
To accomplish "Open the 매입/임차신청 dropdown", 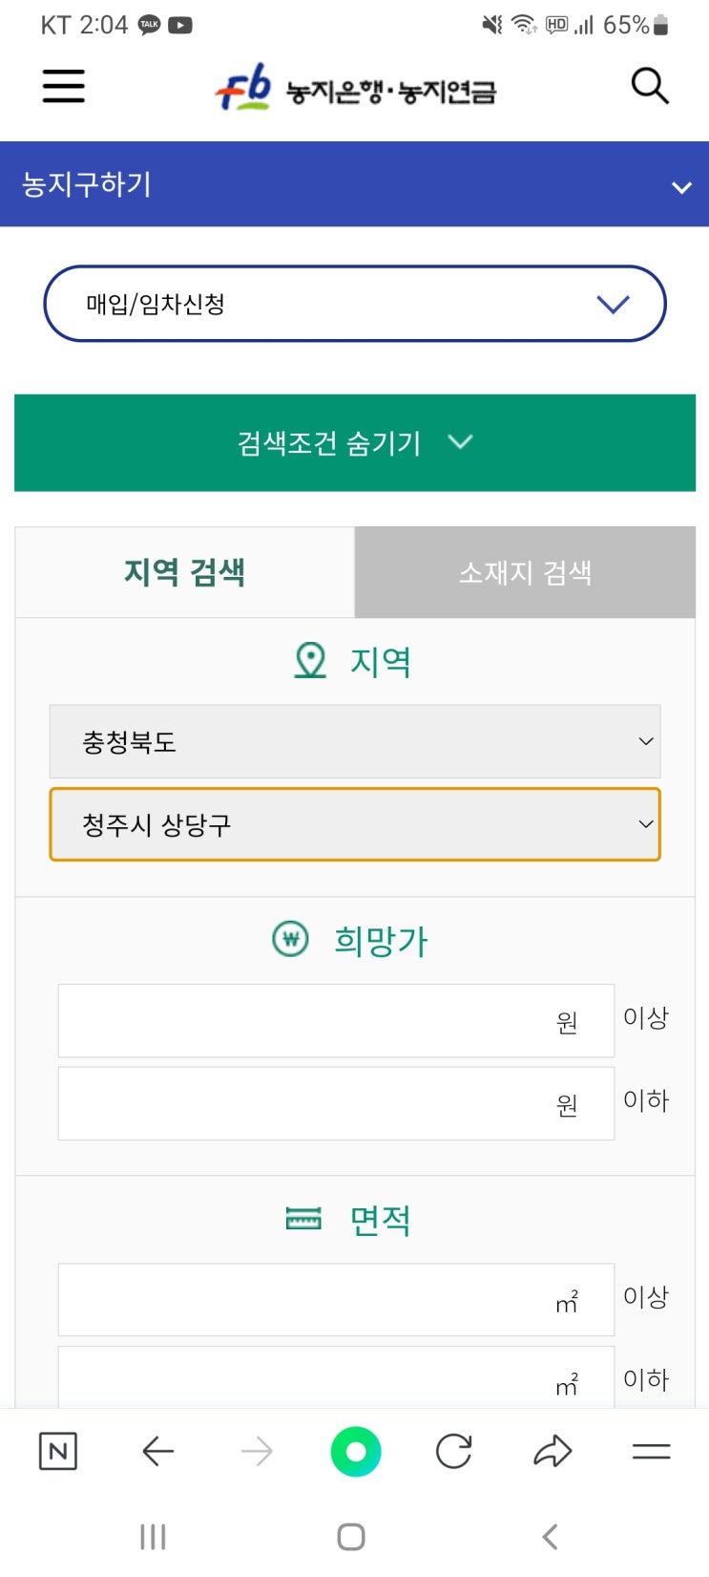I will tap(354, 304).
